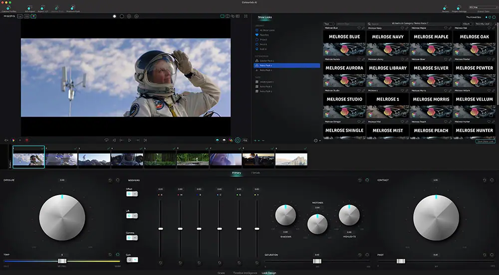499x275 pixels.
Task: Click the Save Show Look button
Action: tap(486, 141)
